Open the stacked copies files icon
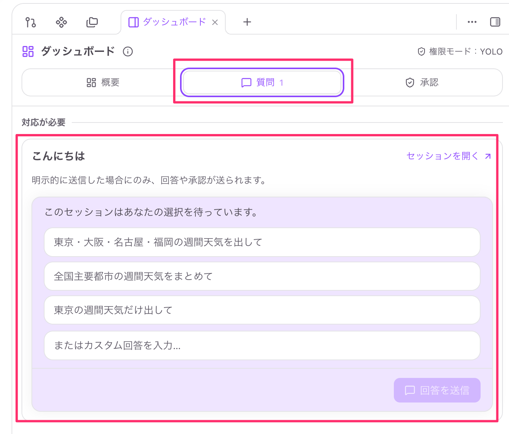This screenshot has width=509, height=434. (x=92, y=22)
